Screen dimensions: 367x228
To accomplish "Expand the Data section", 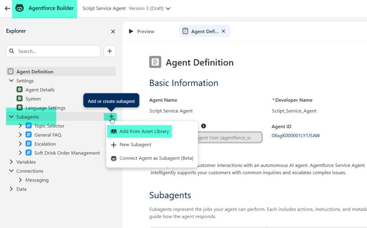I will 11,189.
